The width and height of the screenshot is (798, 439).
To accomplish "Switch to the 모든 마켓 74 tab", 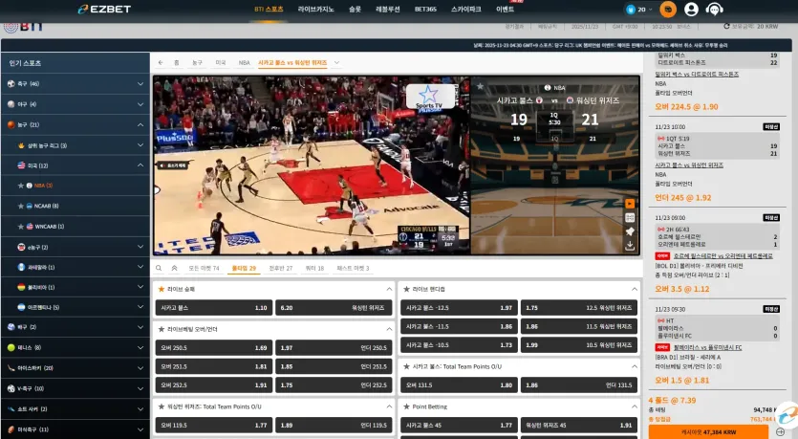I will pyautogui.click(x=205, y=268).
